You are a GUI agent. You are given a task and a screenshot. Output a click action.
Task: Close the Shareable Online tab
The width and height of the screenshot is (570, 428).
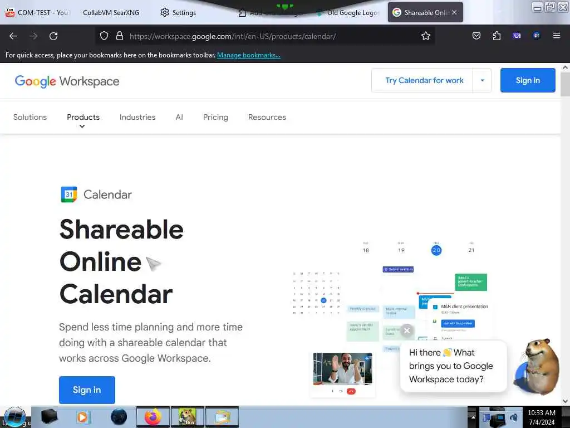tap(454, 12)
